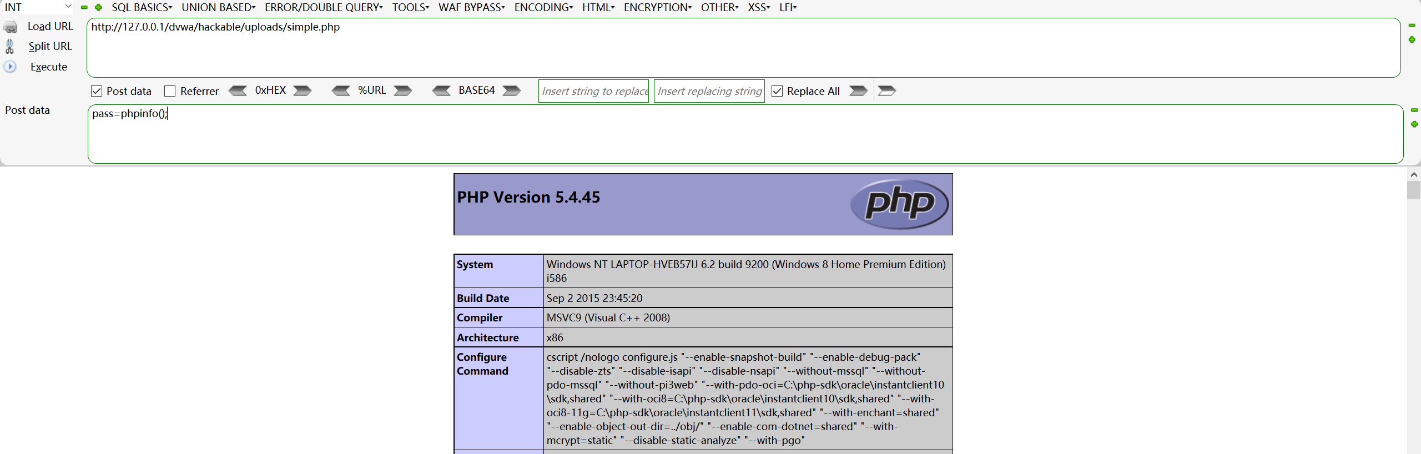Click the Split URL scissors icon
Viewport: 1421px width, 454px height.
pyautogui.click(x=9, y=47)
